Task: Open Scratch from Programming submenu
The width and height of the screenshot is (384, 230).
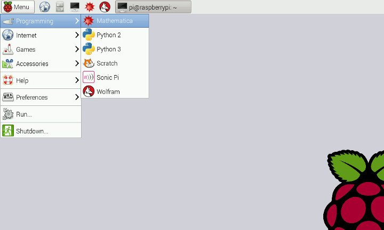Action: [x=115, y=63]
